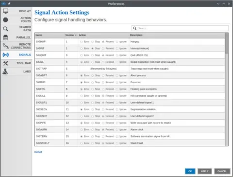Viewport: 233px width, 177px height.
Task: Click the signal table vertical scrollbar
Action: coord(227,89)
